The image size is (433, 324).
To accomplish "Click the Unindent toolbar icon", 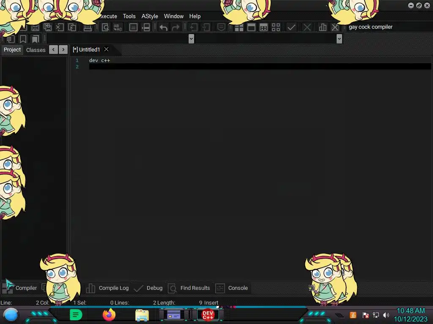I will click(x=206, y=27).
